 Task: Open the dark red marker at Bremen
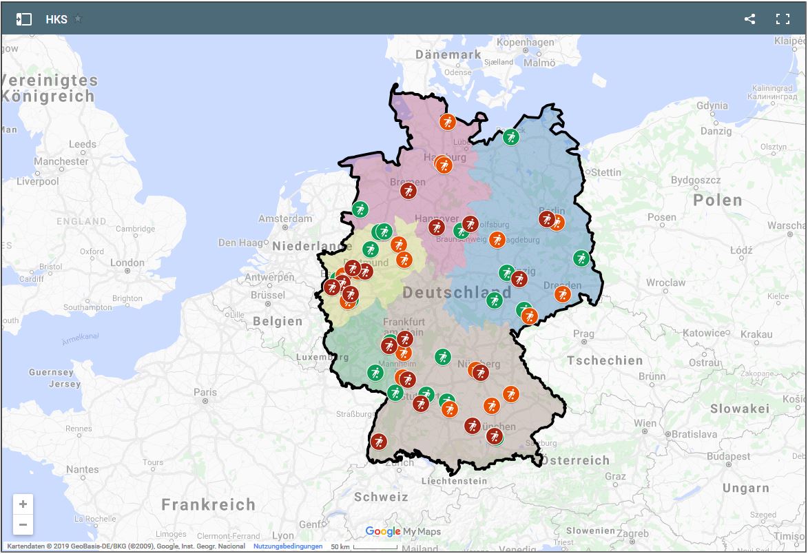point(408,191)
